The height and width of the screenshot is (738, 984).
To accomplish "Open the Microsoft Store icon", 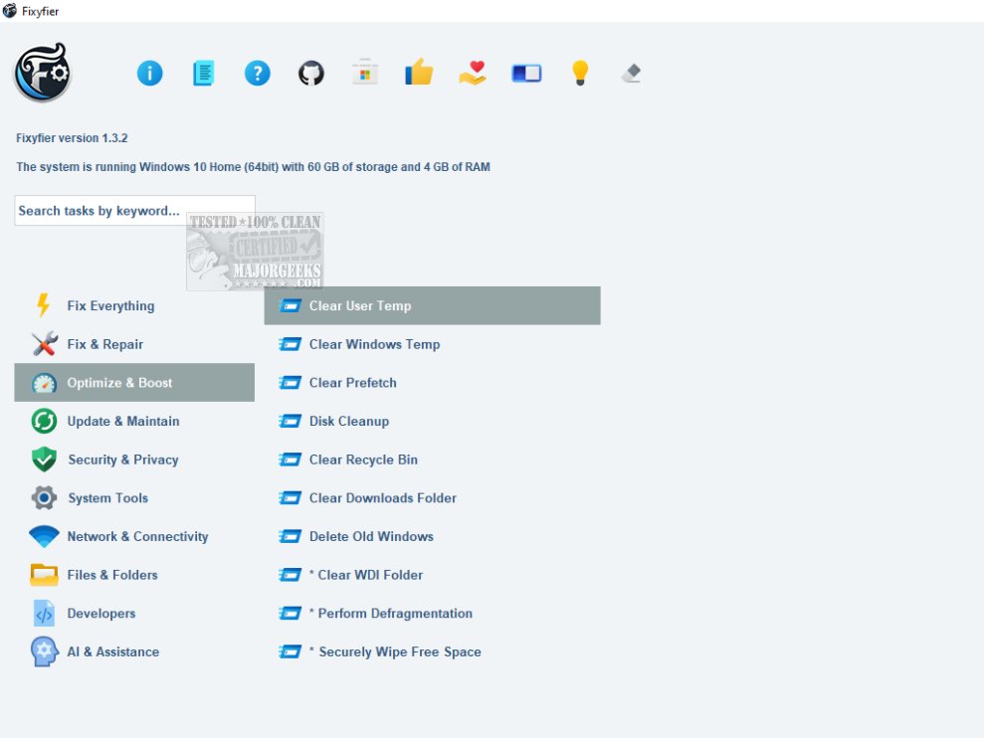I will [364, 73].
